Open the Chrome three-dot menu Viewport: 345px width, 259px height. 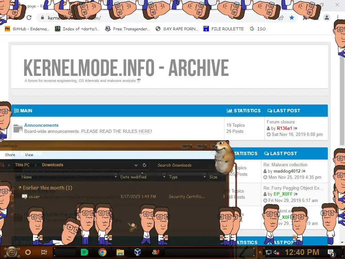tap(338, 18)
